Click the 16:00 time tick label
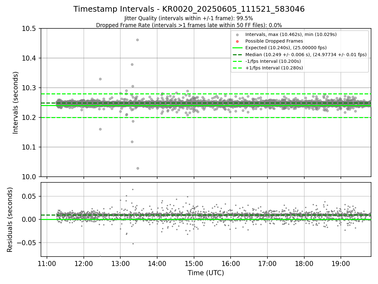The width and height of the screenshot is (378, 284). pos(231,263)
